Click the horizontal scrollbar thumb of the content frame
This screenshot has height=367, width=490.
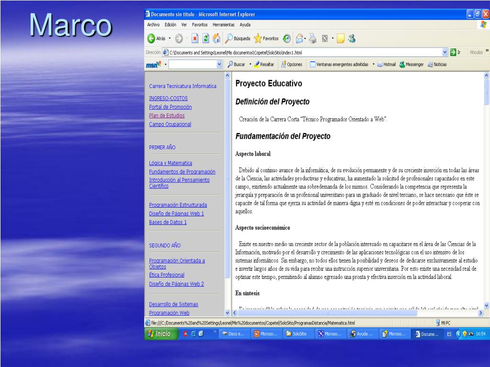point(327,313)
